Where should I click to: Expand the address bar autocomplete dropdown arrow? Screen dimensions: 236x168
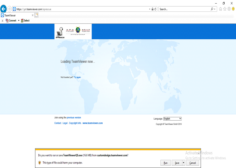[150, 9]
